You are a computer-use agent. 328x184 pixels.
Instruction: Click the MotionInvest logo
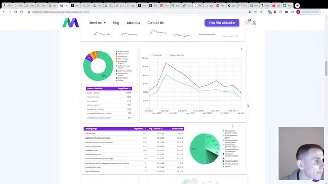(x=71, y=22)
